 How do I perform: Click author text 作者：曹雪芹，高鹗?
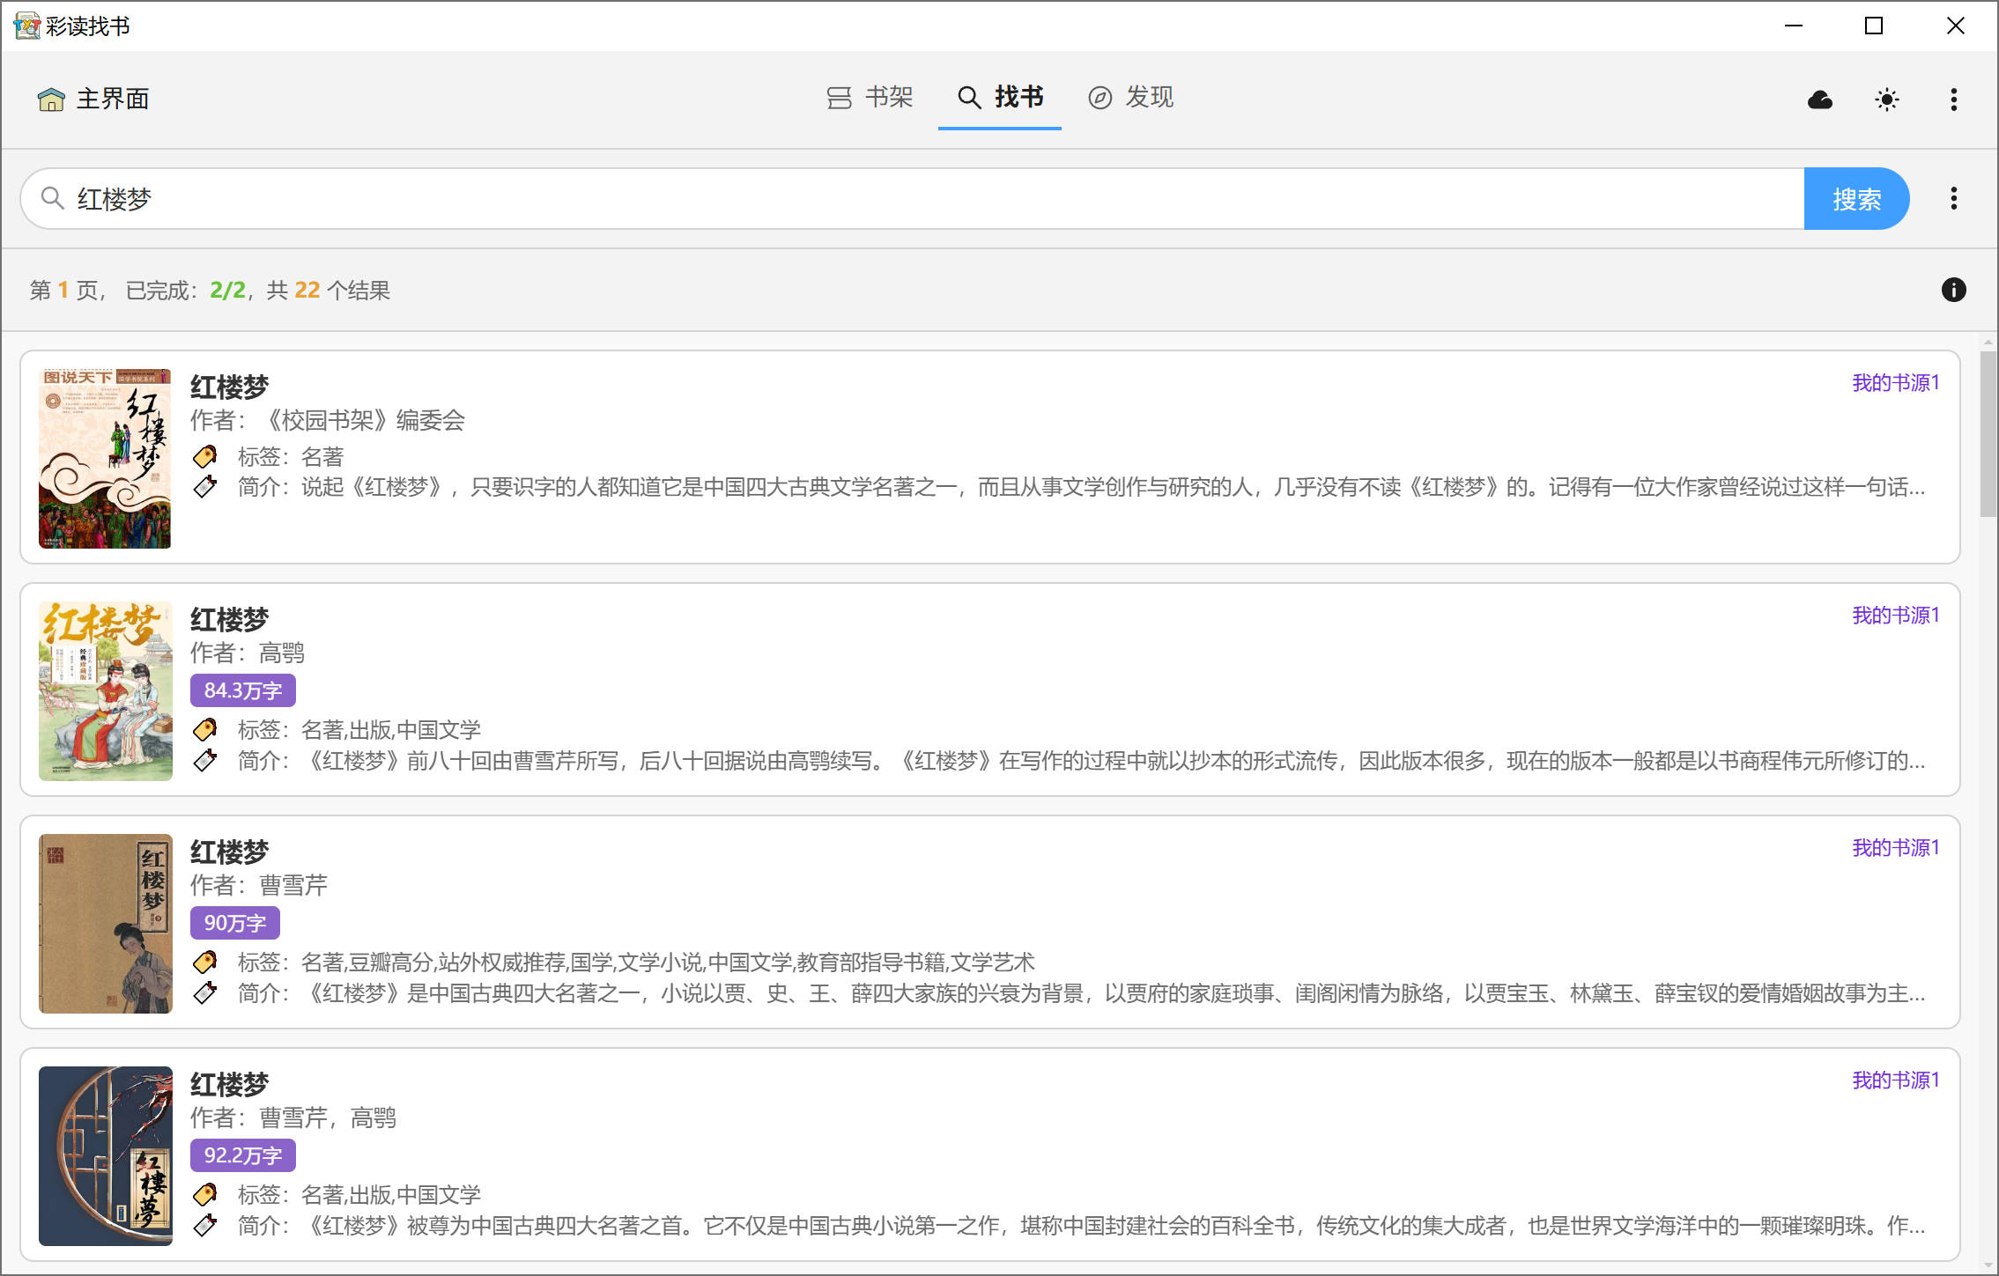tap(293, 1117)
